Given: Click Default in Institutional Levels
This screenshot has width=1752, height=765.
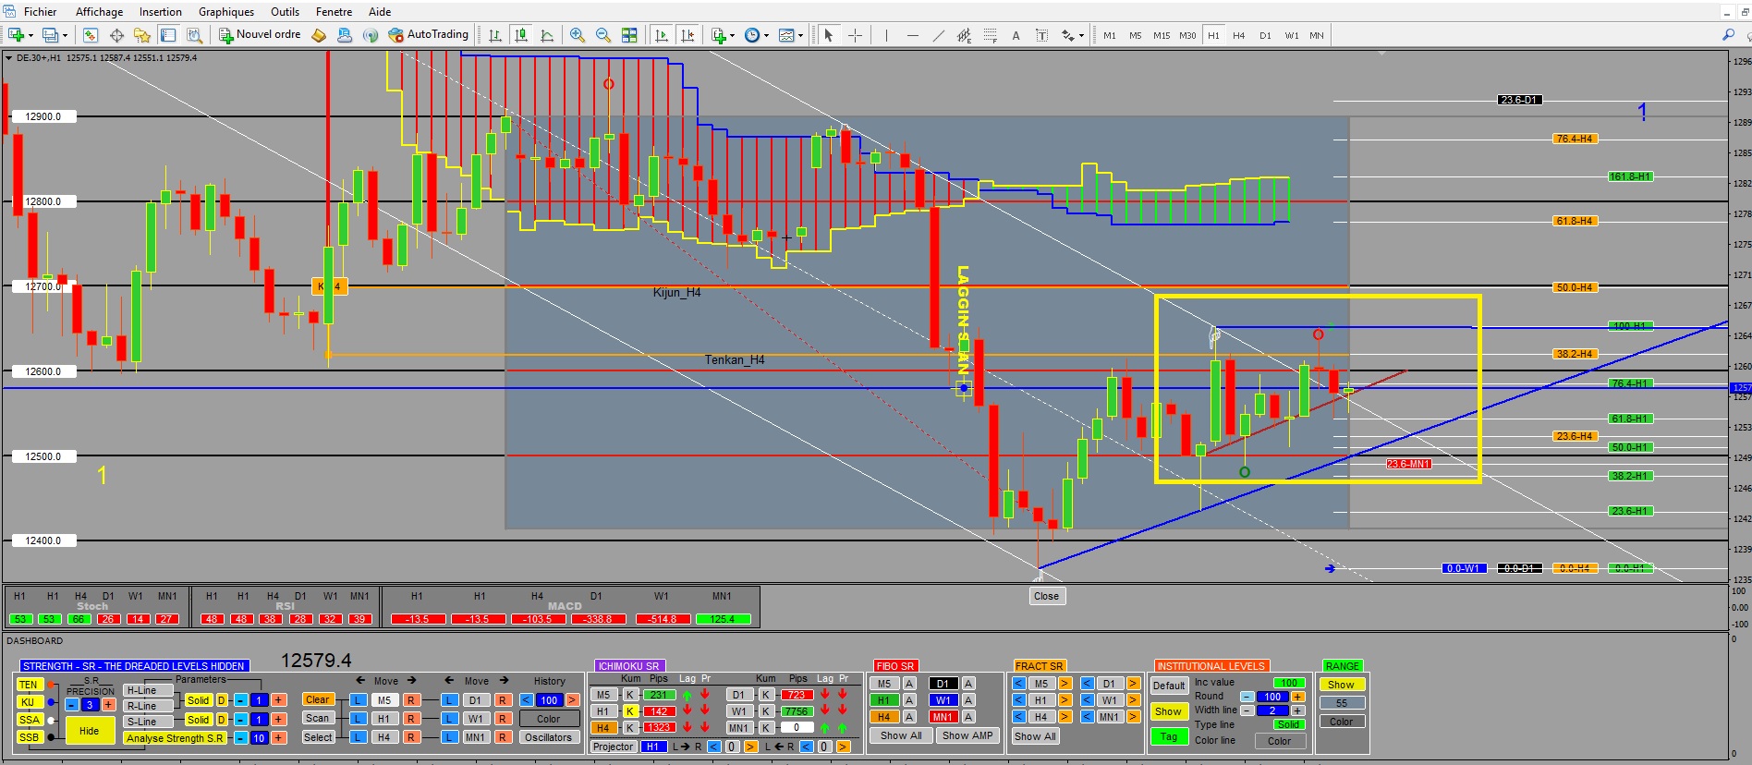Looking at the screenshot, I should tap(1169, 686).
